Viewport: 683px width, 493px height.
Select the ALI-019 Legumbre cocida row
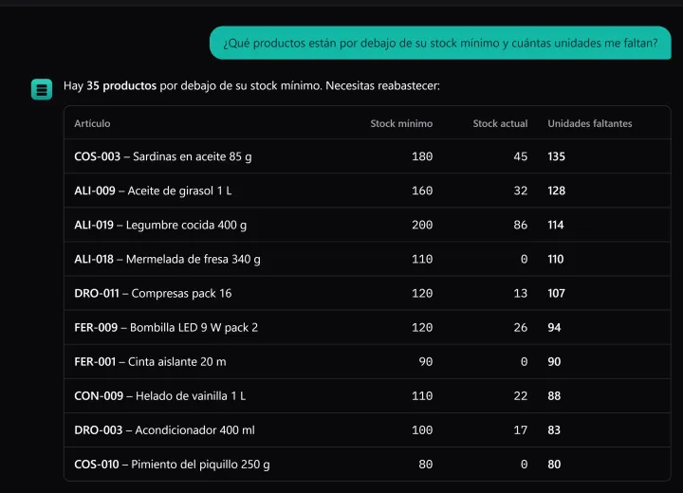pos(367,225)
